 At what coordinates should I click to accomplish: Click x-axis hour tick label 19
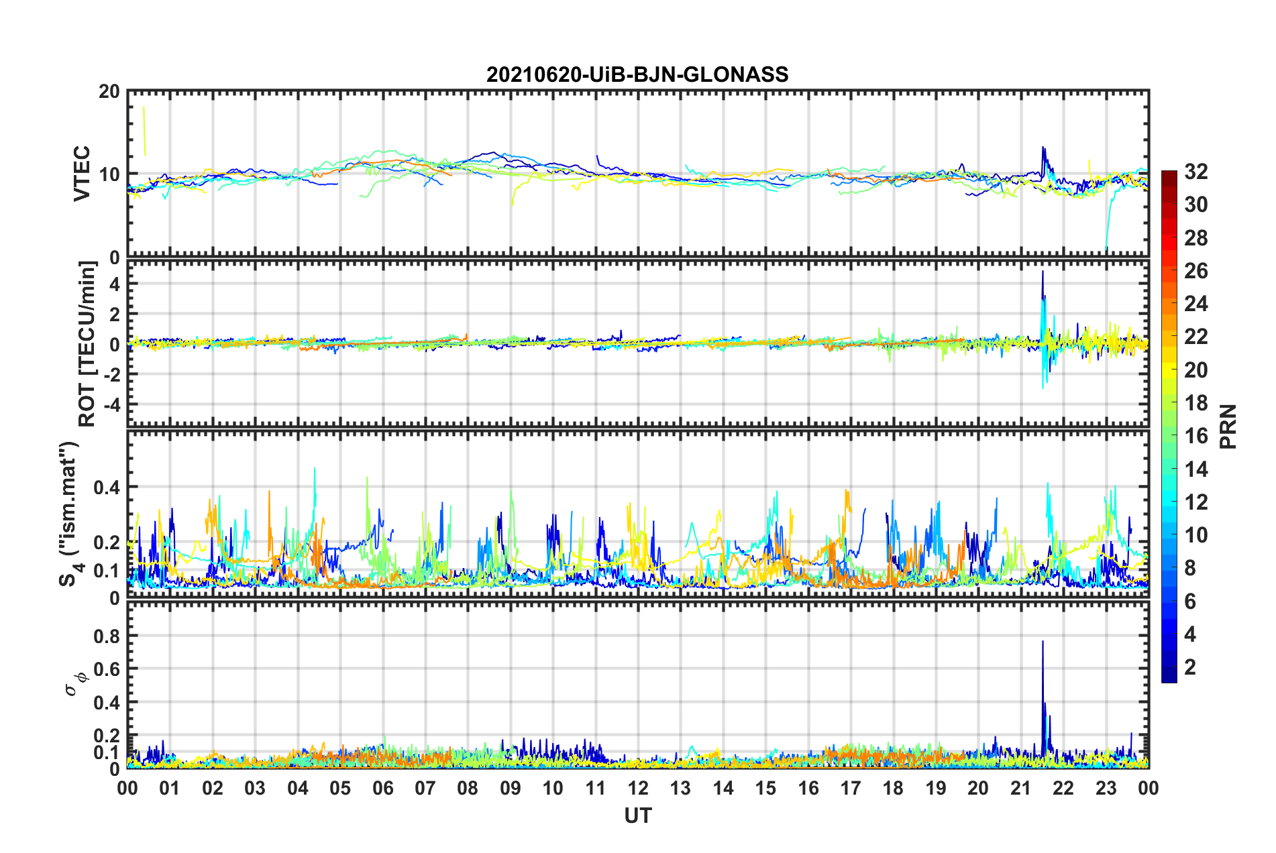coord(936,788)
